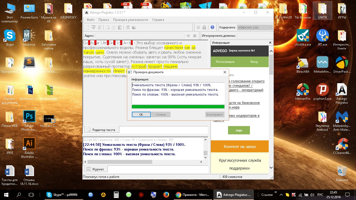Click 'Плагиатус готов к работе' status text

[101, 177]
